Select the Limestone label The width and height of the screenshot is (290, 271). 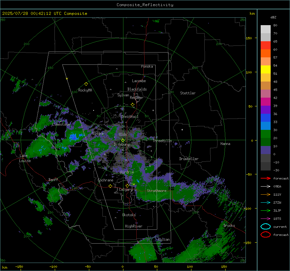[61, 124]
